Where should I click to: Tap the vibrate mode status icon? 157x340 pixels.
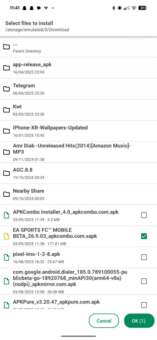tap(119, 8)
